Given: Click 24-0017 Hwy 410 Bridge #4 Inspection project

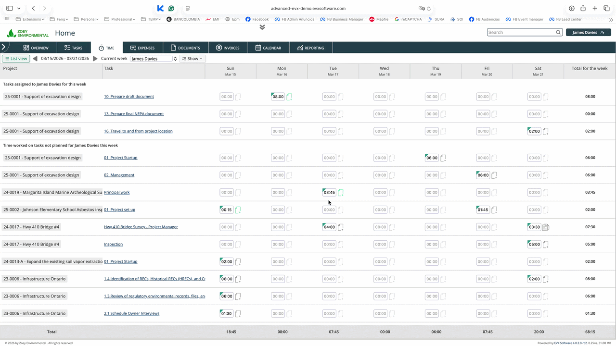Looking at the screenshot, I should [31, 244].
